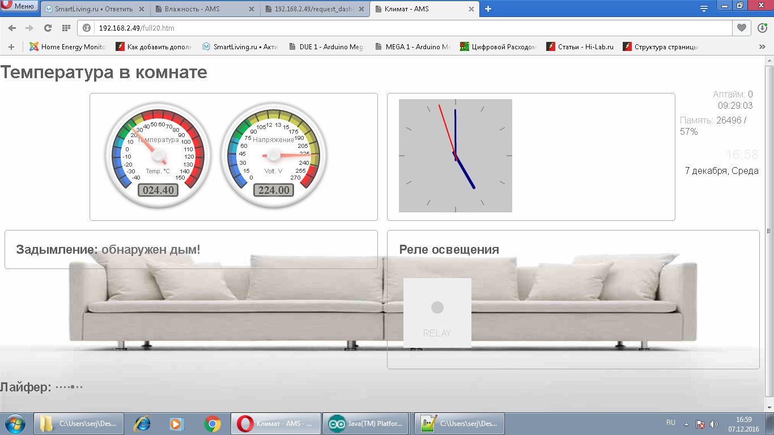Open the taskbar clock showing 16:59
Screen dimensions: 774x435
click(x=743, y=424)
